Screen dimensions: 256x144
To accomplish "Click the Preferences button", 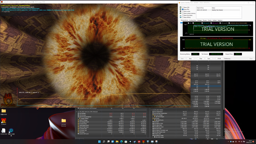I will 227,59.
